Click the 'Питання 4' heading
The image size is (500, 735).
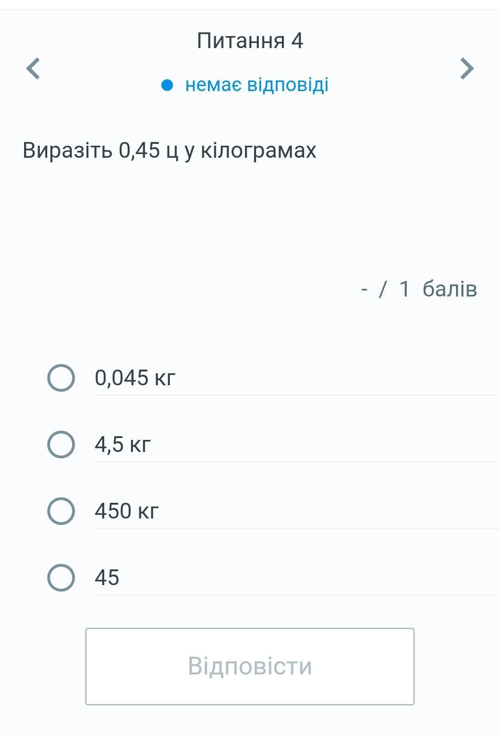(250, 41)
